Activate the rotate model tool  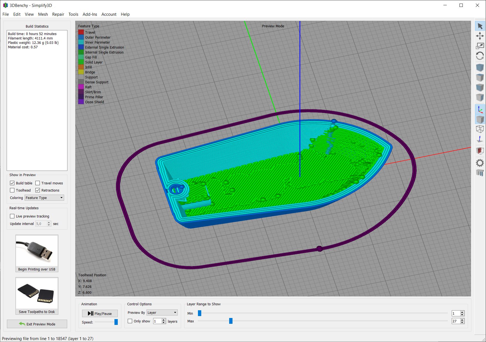tap(480, 56)
